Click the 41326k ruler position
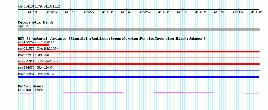Screen dimensions: 268x110 pos(164,12)
